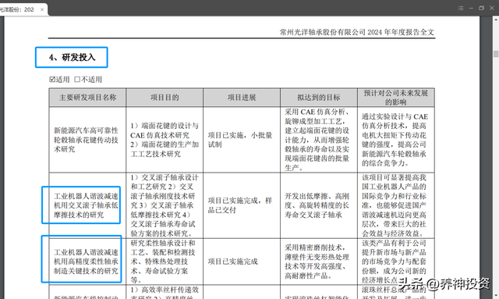Select cell starting 高效率丝杆传递效率研究
This screenshot has height=299, width=499.
pyautogui.click(x=165, y=292)
